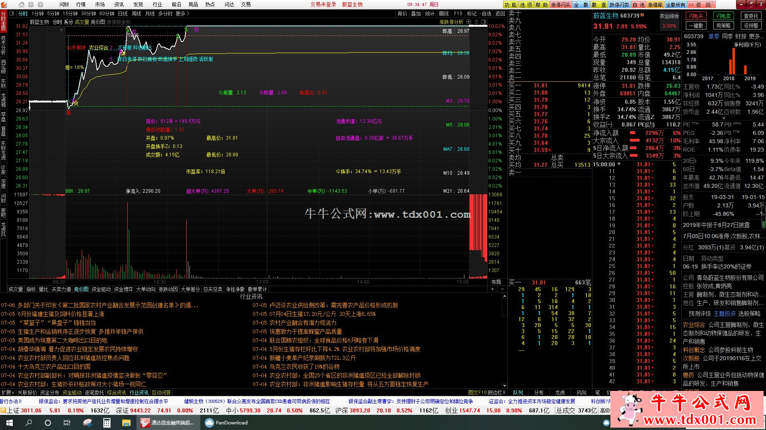This screenshot has width=766, height=430.
Task: Click the collapsing << 返回 button
Action: point(700,4)
